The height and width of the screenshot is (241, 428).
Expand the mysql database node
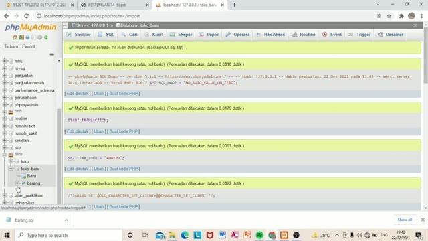click(x=5, y=68)
